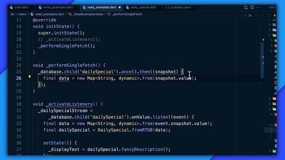Viewport: 285px width, 160px height.
Task: Click 'once()' on line 25
Action: [x=129, y=72]
